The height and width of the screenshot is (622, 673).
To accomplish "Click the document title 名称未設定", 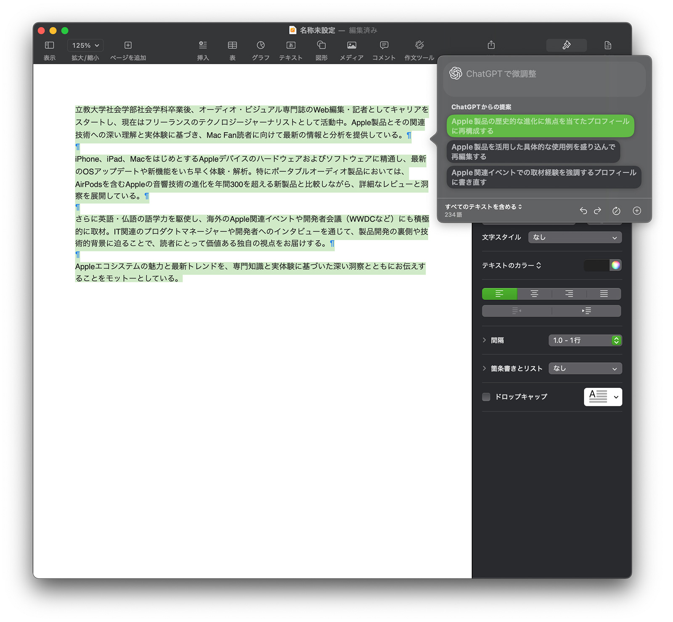I will click(x=317, y=30).
